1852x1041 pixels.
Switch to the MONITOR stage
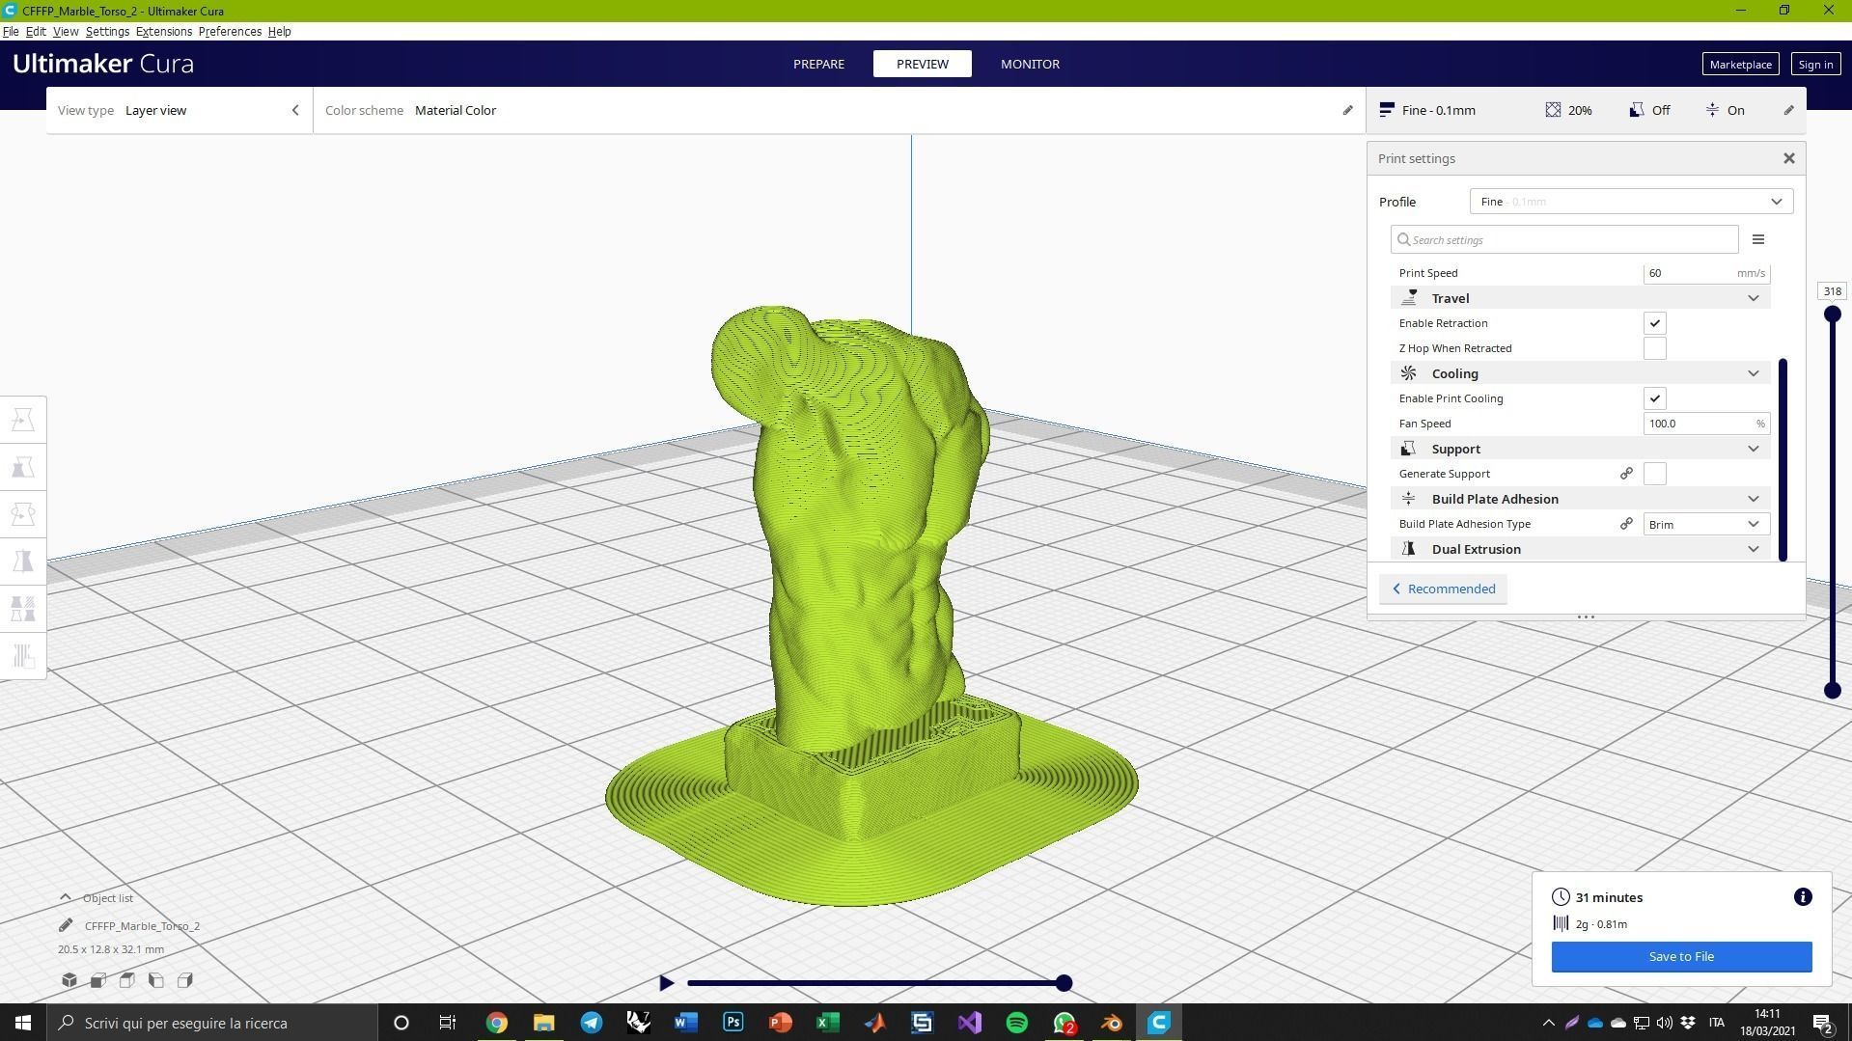pyautogui.click(x=1030, y=64)
